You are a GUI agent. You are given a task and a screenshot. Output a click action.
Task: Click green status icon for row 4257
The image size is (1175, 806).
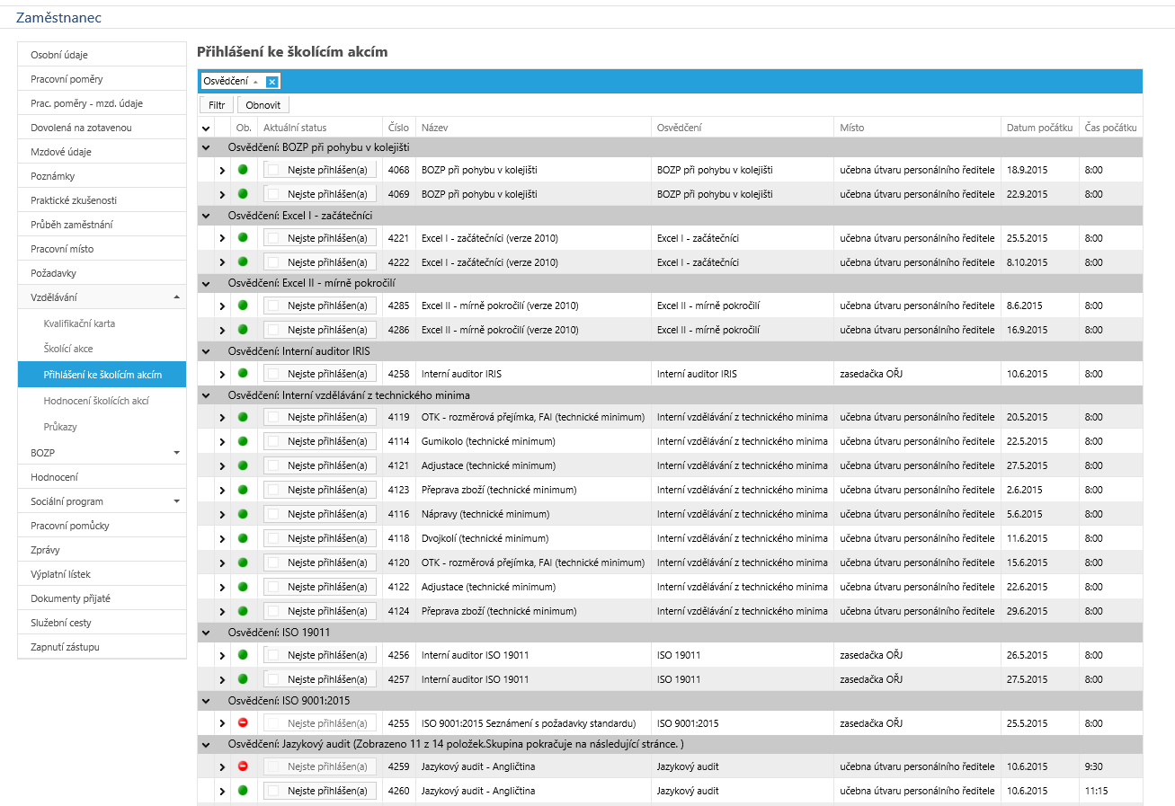pyautogui.click(x=243, y=678)
